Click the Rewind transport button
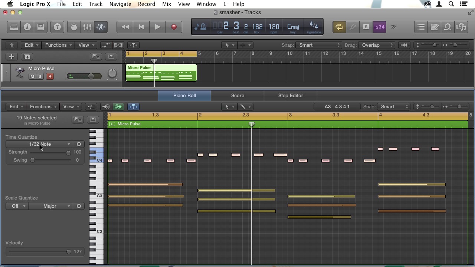Image resolution: width=475 pixels, height=267 pixels. [125, 27]
